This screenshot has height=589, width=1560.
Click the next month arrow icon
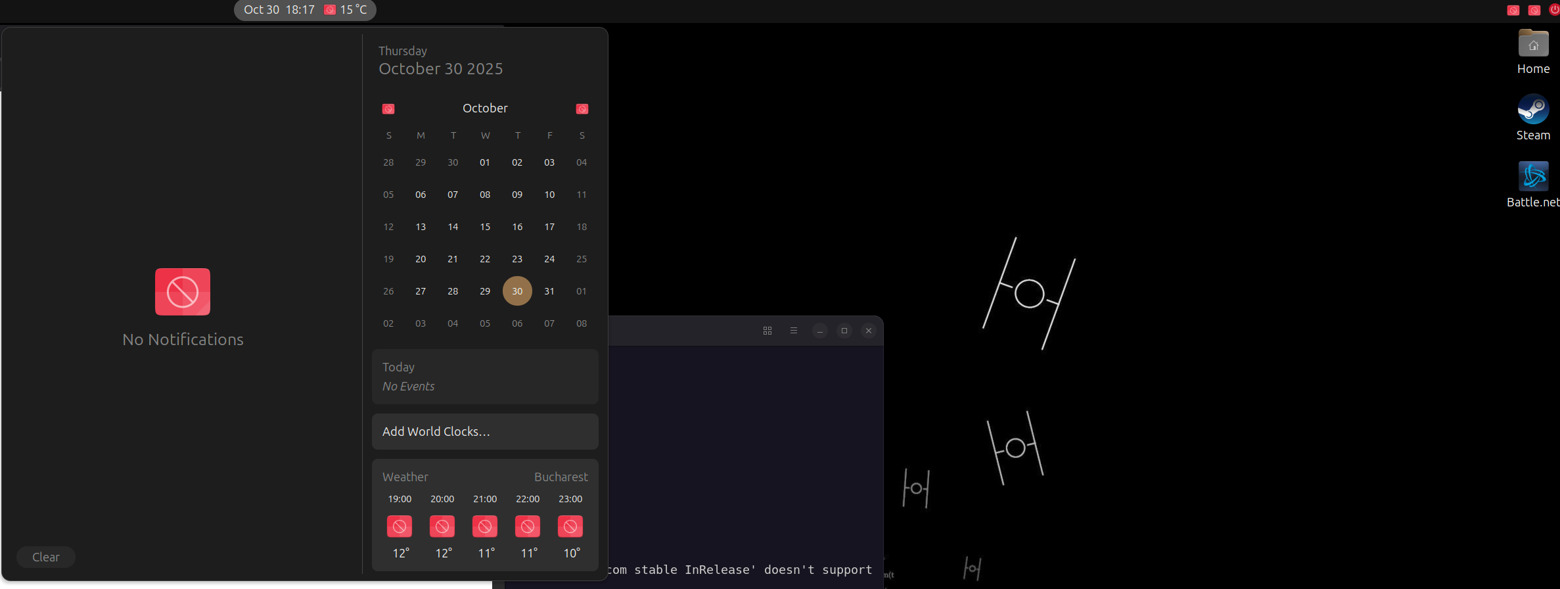pyautogui.click(x=582, y=109)
